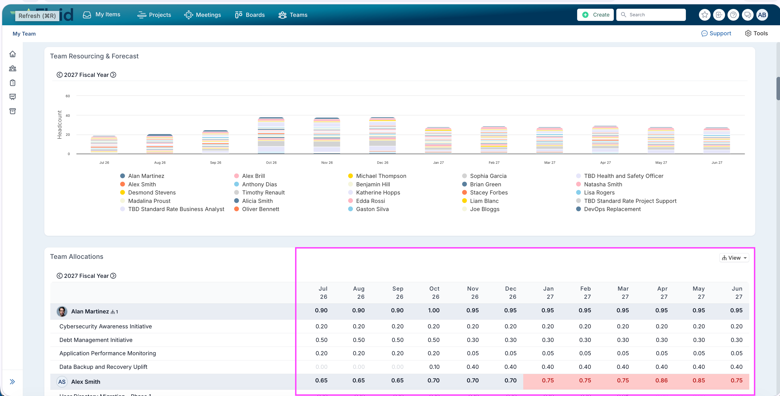Go to next fiscal year in forecast chart
This screenshot has width=780, height=396.
[x=113, y=75]
